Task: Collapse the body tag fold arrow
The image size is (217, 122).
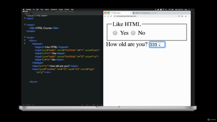Action: [x=25, y=37]
